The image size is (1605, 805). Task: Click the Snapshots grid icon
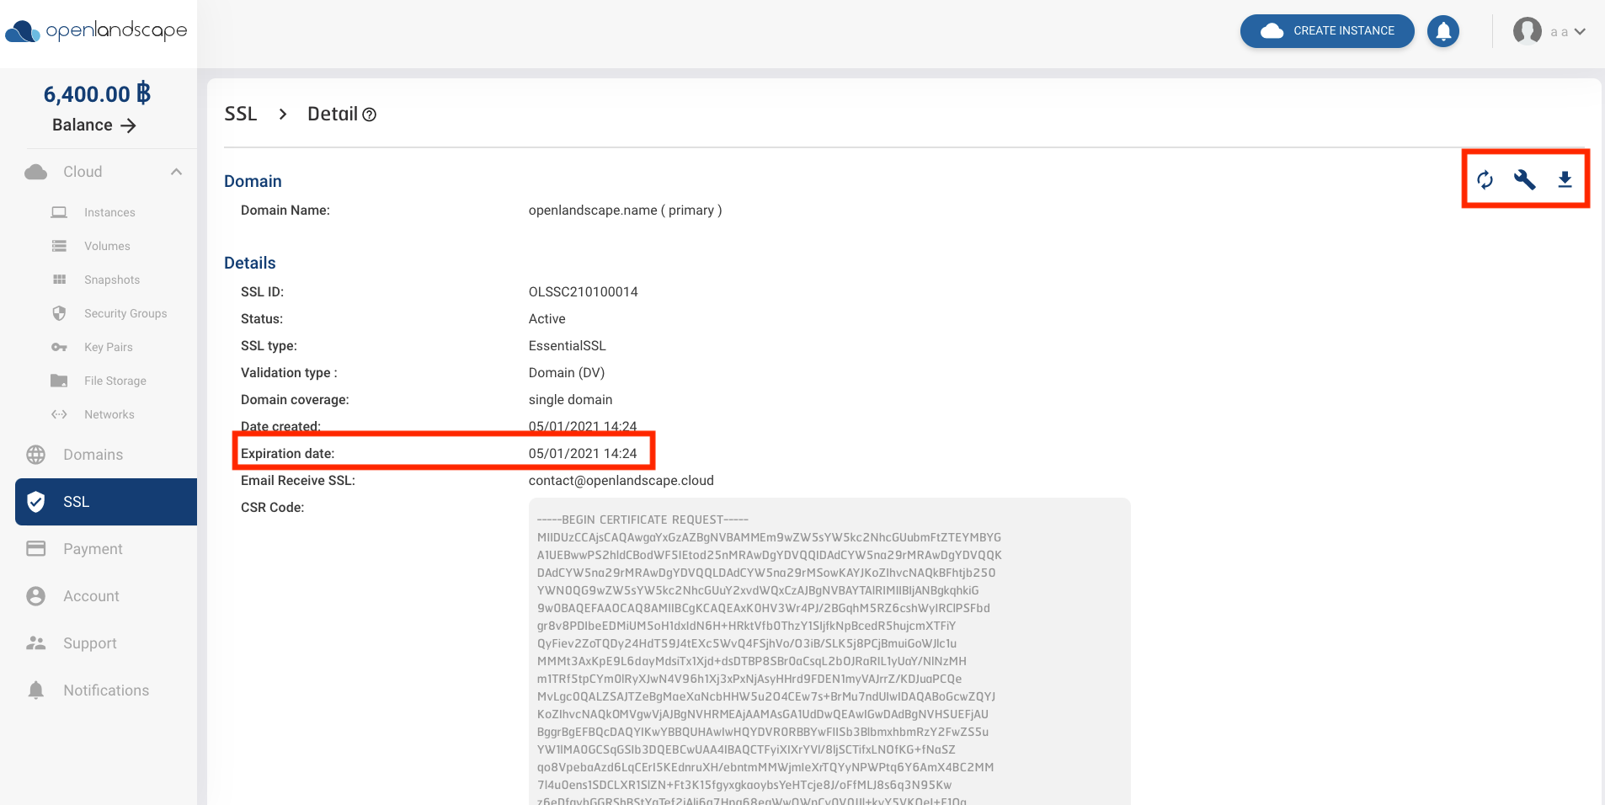coord(59,280)
